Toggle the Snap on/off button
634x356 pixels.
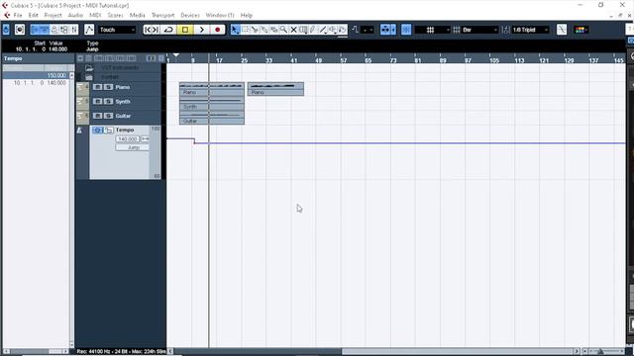point(406,30)
